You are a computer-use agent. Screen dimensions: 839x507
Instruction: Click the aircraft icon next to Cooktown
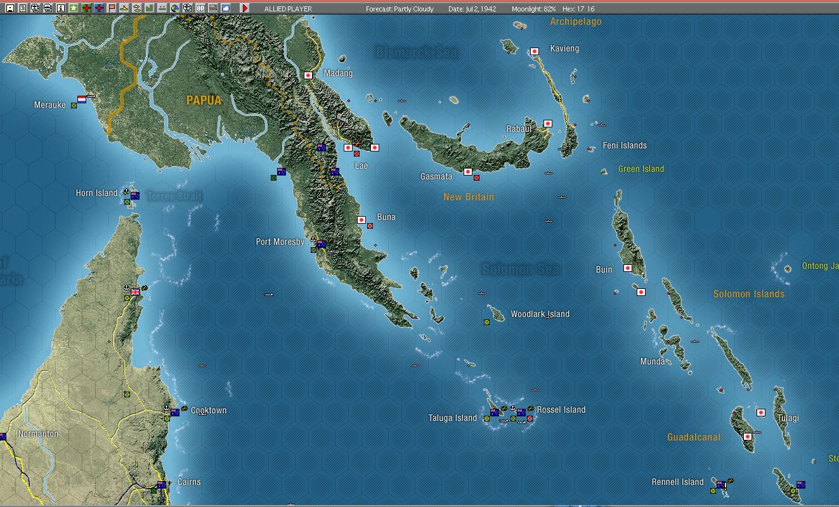point(184,408)
